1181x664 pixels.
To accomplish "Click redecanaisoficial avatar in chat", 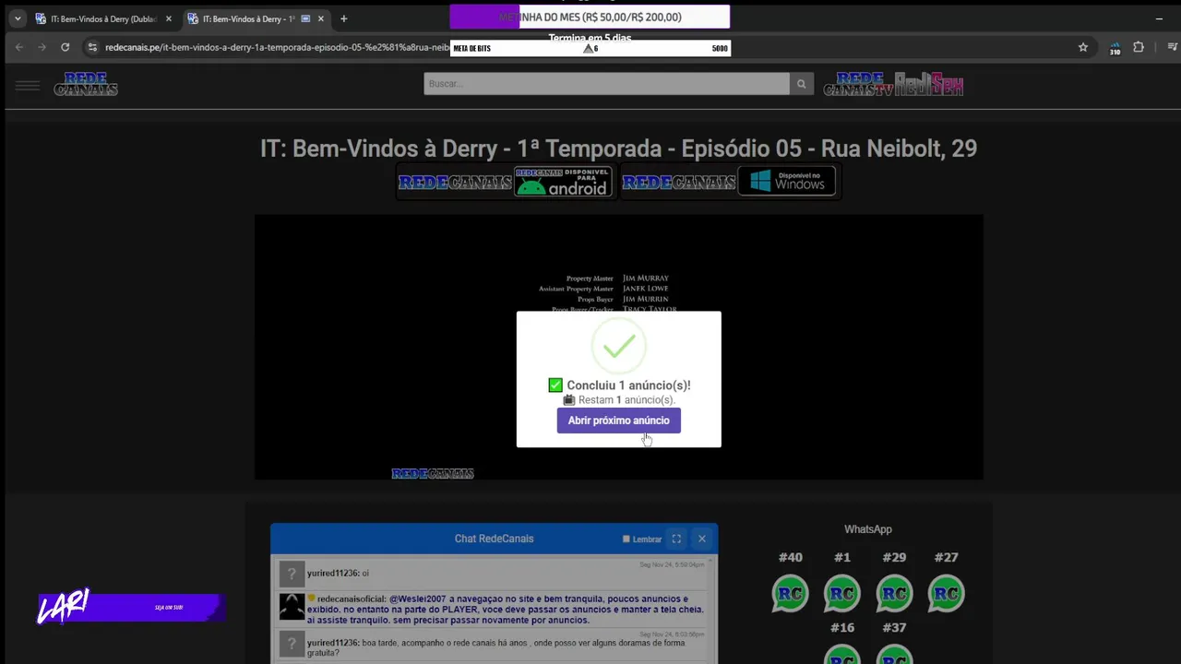I will [292, 607].
